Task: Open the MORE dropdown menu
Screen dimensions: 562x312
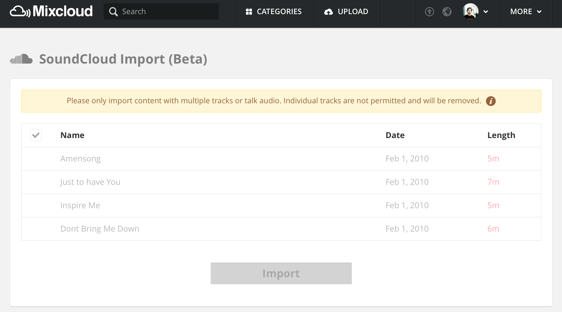Action: (526, 12)
